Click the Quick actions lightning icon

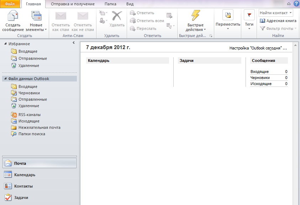195,15
